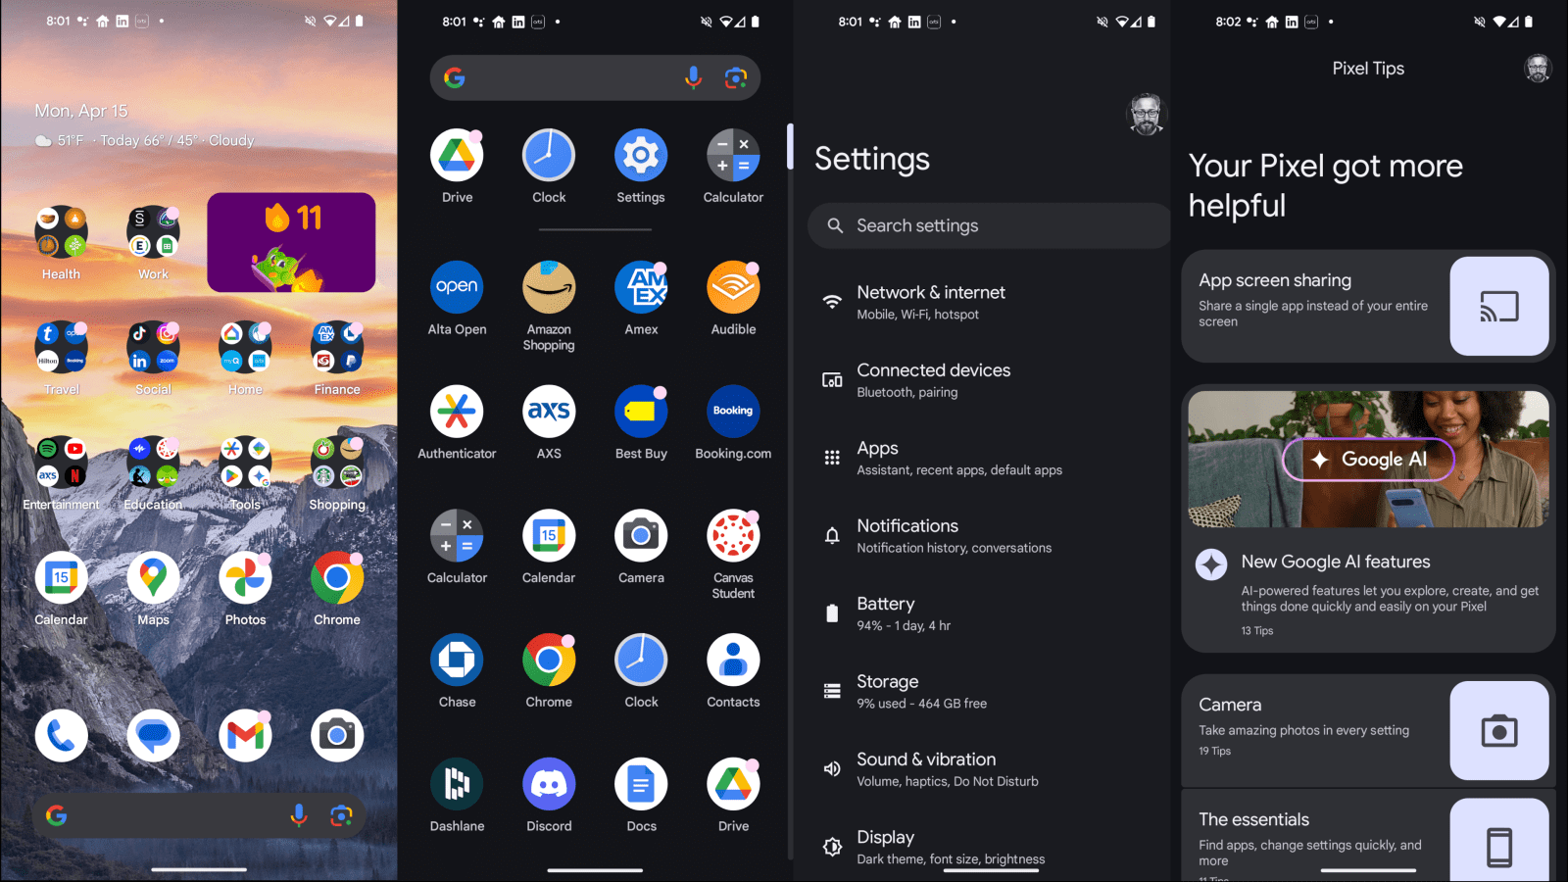Open the Google AI banner image
The height and width of the screenshot is (882, 1568).
(1368, 459)
